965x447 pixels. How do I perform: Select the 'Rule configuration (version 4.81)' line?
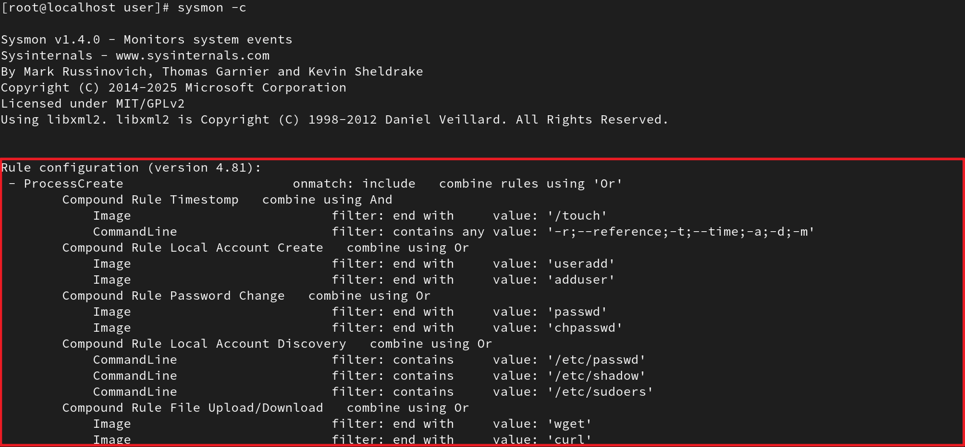click(x=131, y=168)
